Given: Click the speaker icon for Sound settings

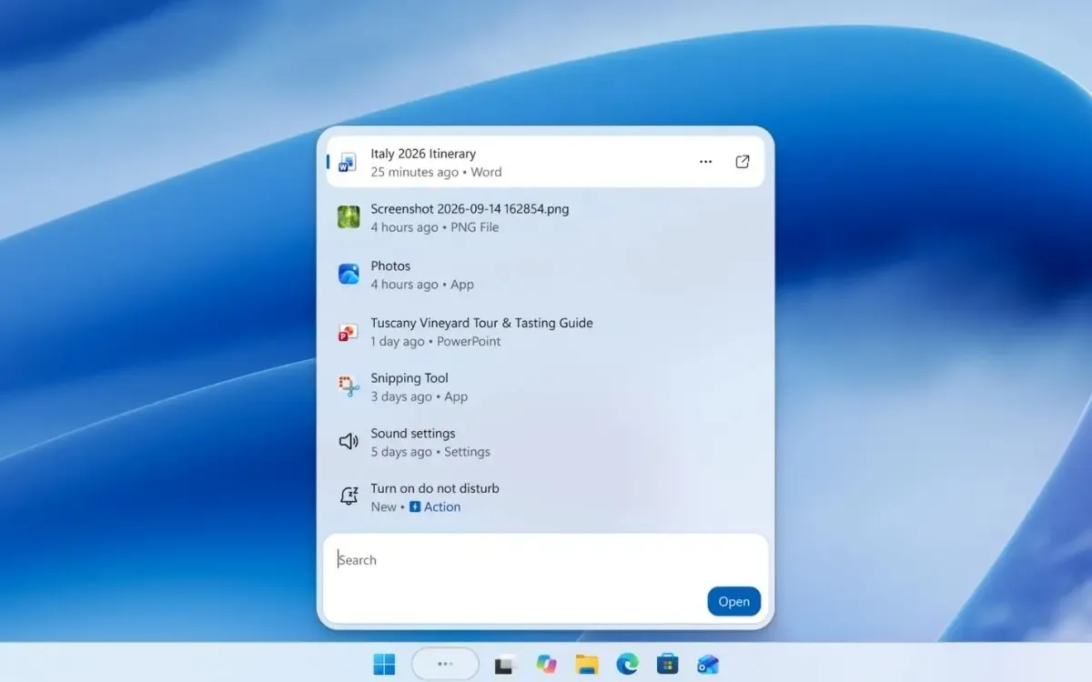Looking at the screenshot, I should pyautogui.click(x=349, y=442).
